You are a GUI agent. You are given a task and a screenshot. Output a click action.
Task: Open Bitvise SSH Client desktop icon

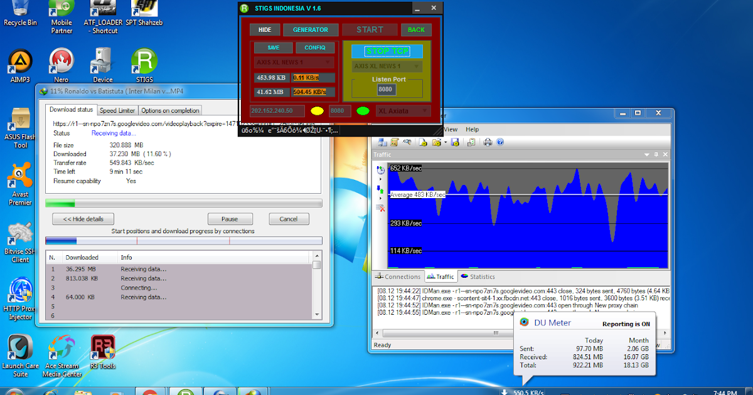tap(20, 242)
